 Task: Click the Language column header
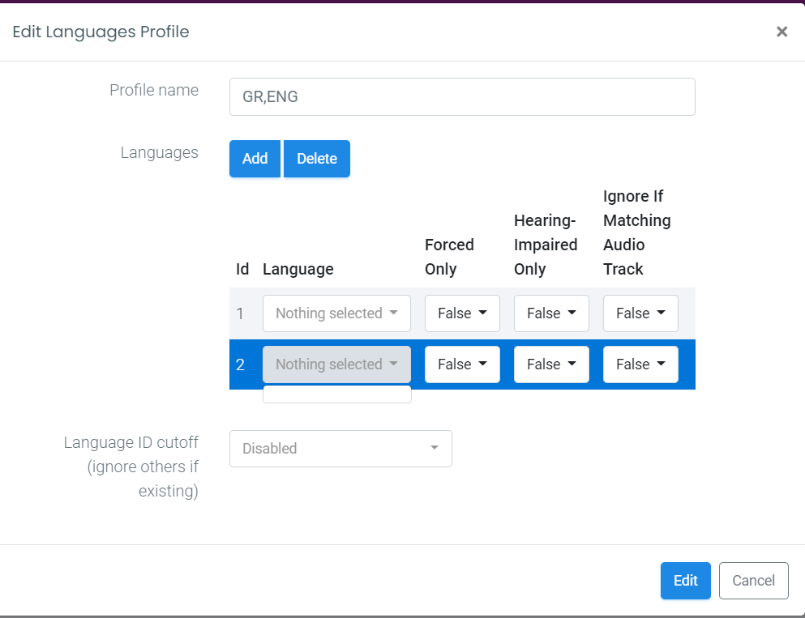pyautogui.click(x=298, y=269)
